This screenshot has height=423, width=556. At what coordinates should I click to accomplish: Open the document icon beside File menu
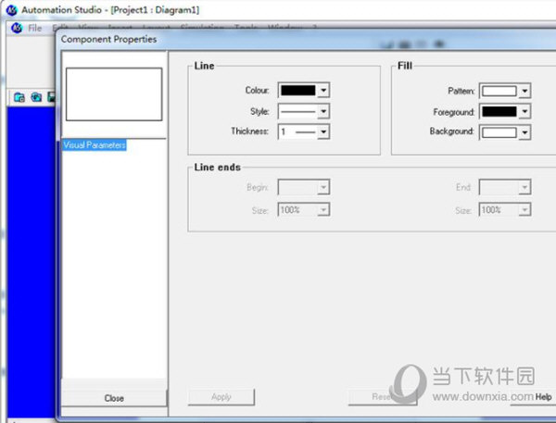[17, 28]
